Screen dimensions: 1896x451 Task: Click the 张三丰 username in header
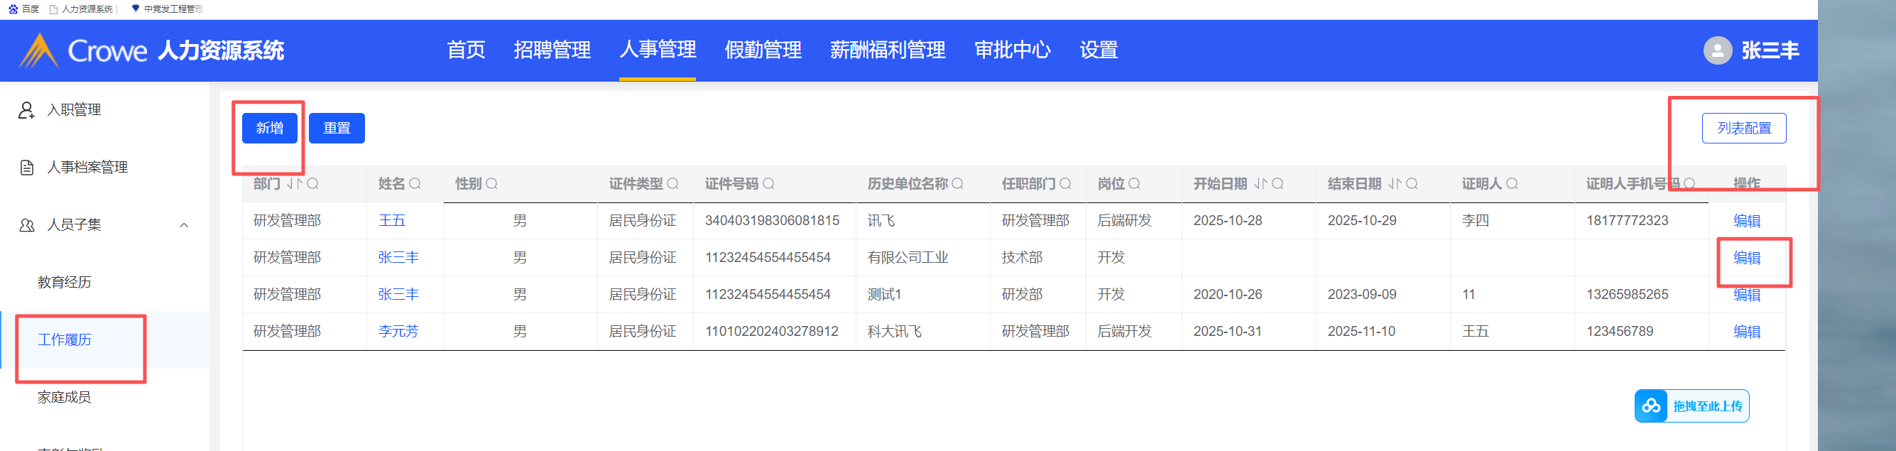tap(1770, 50)
